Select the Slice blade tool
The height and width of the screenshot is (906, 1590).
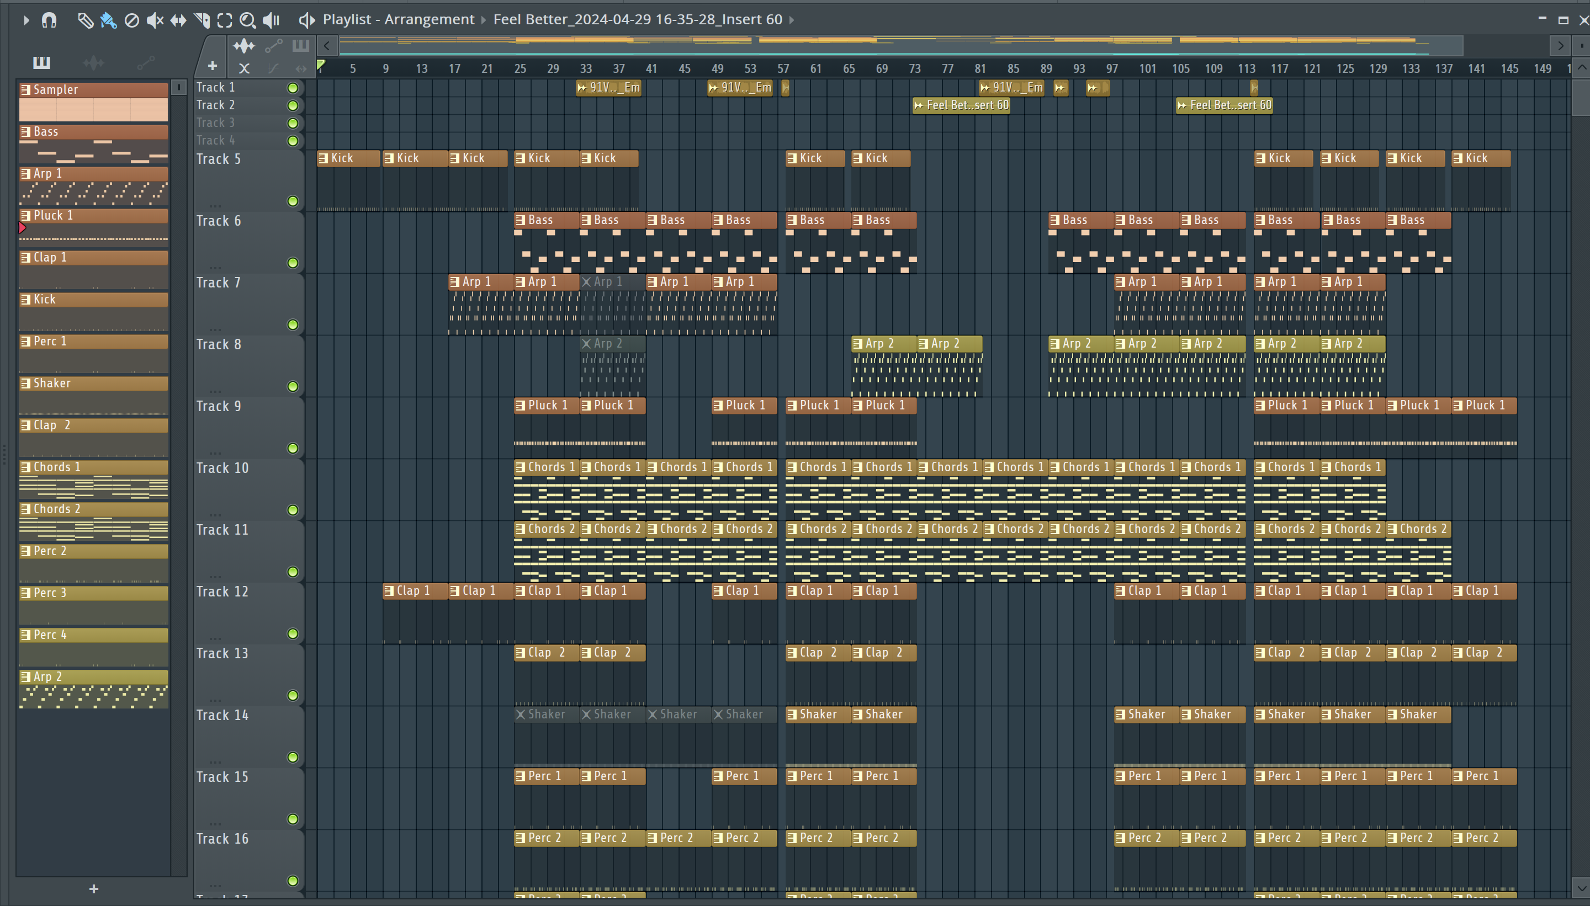coord(202,20)
